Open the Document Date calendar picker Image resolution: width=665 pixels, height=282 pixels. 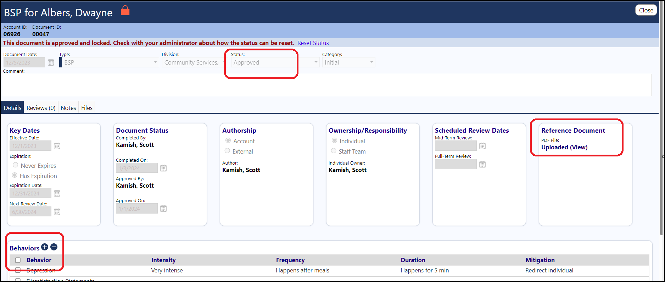coord(51,62)
